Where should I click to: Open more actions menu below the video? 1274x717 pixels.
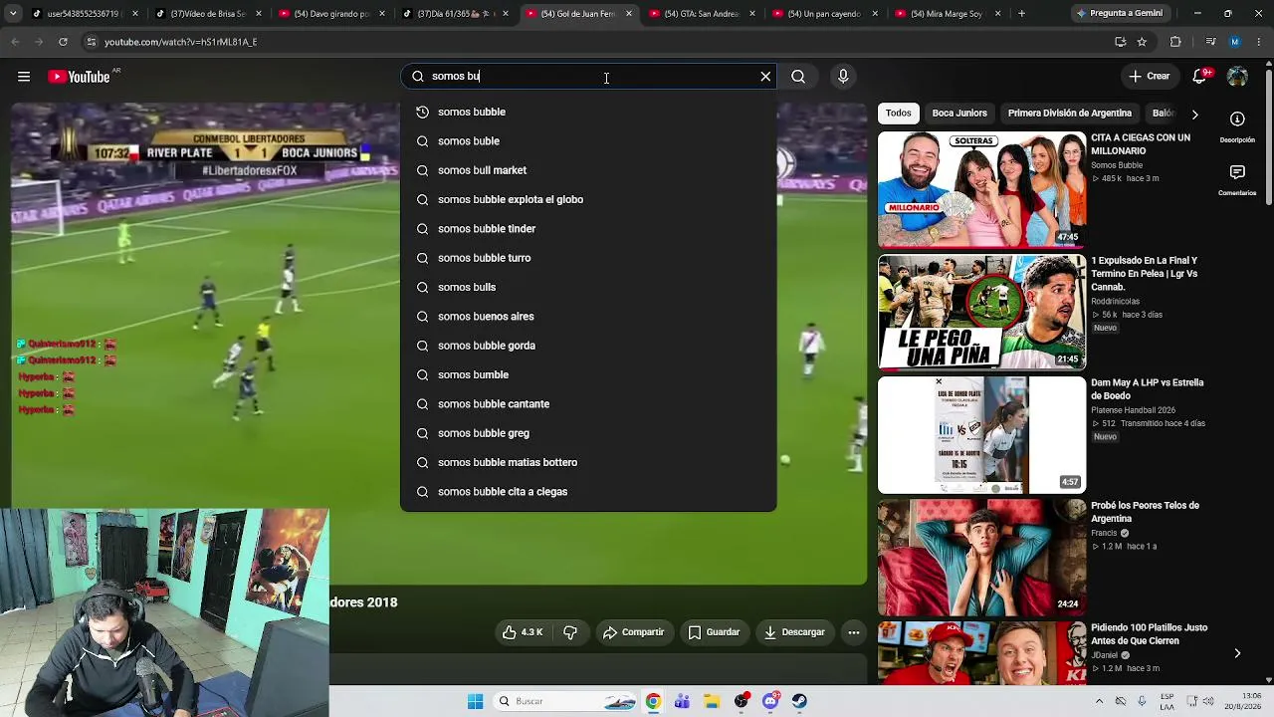coord(853,632)
